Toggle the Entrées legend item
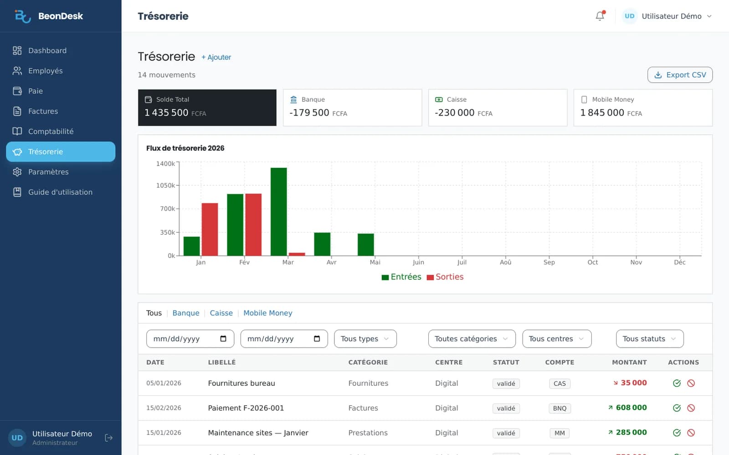The image size is (729, 455). pos(401,277)
